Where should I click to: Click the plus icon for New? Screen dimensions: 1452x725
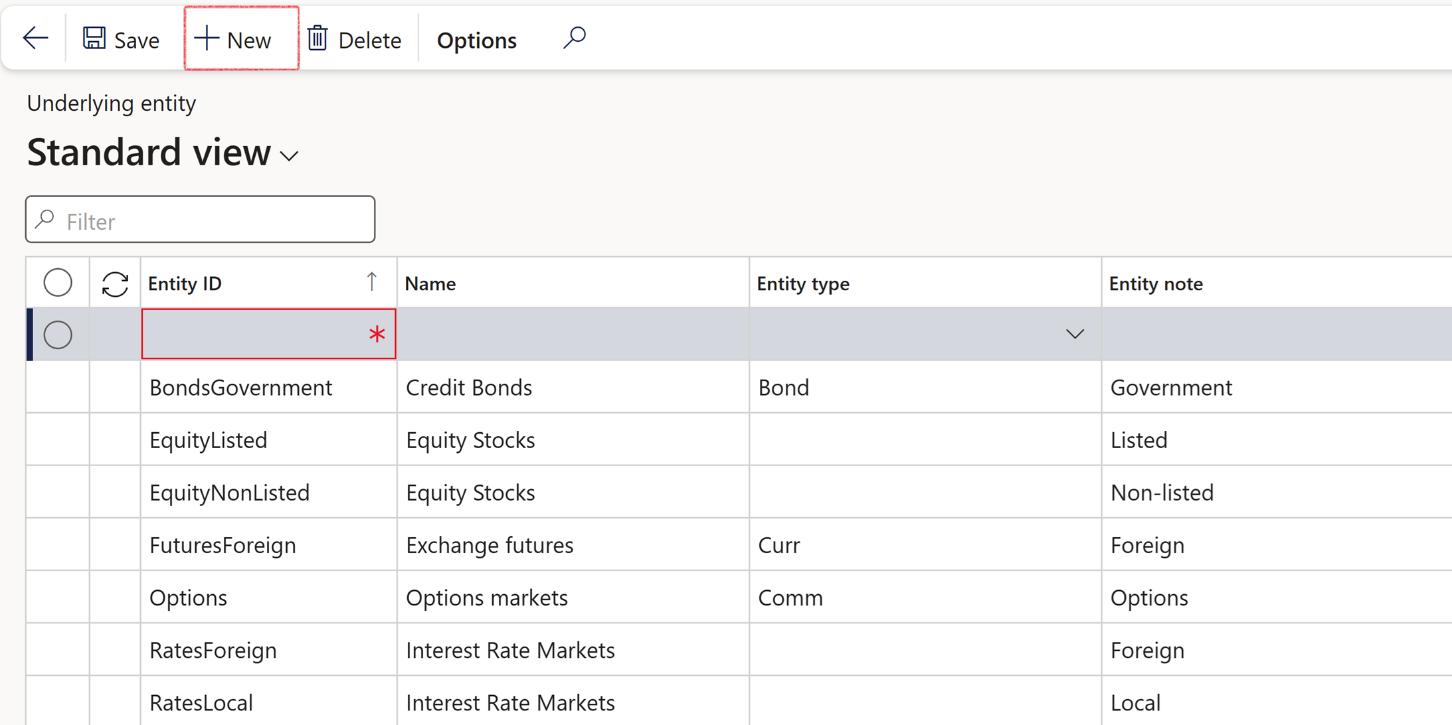(x=207, y=39)
